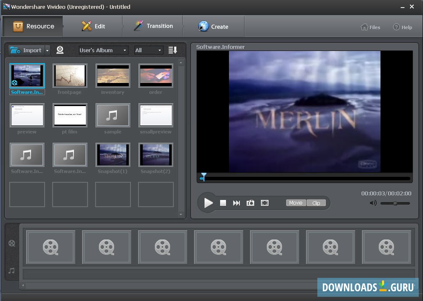Viewport: 423px width, 301px height.
Task: Skip to next frame button
Action: (x=237, y=203)
